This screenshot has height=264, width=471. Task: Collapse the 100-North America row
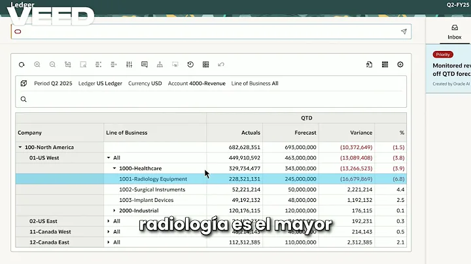click(x=20, y=147)
